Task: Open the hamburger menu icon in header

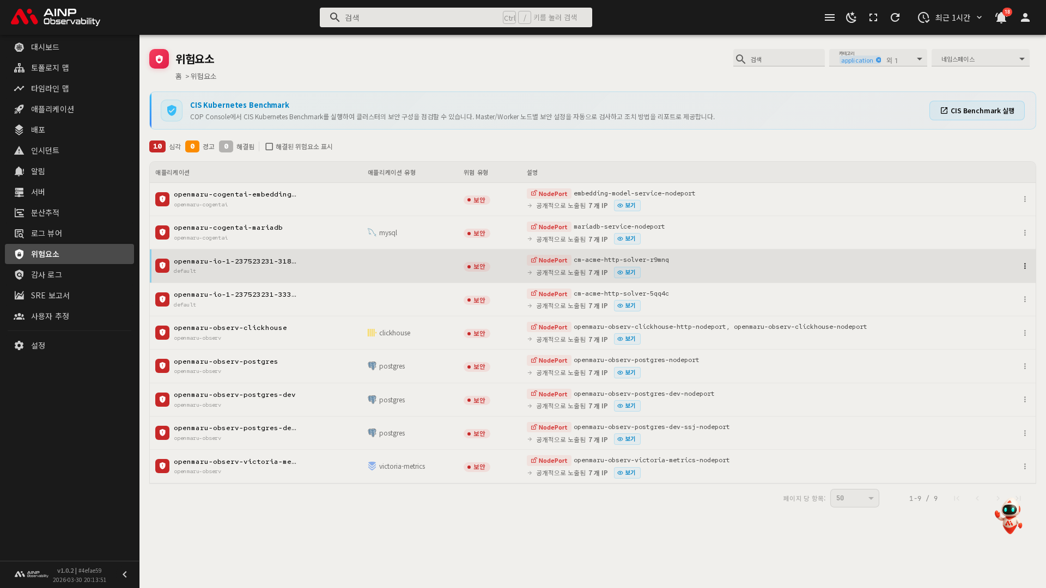Action: click(x=830, y=17)
